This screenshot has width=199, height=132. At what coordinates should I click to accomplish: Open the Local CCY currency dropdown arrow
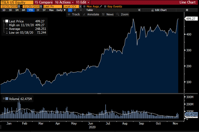80,6
